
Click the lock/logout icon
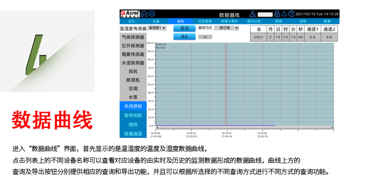coord(277,14)
